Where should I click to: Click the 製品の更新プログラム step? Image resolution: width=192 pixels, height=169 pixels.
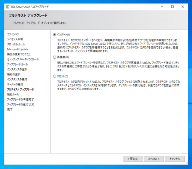tap(19, 54)
